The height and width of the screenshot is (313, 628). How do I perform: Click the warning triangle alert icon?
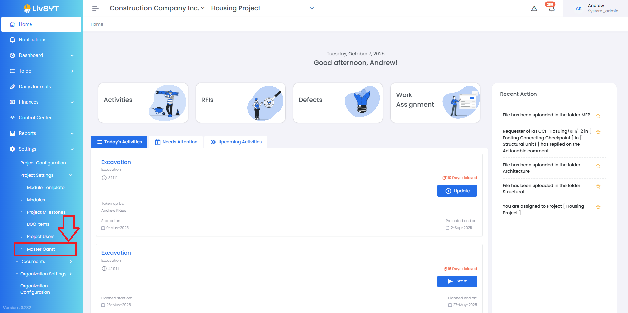coord(534,8)
